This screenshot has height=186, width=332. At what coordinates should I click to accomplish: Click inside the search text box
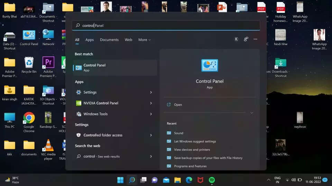(x=166, y=25)
